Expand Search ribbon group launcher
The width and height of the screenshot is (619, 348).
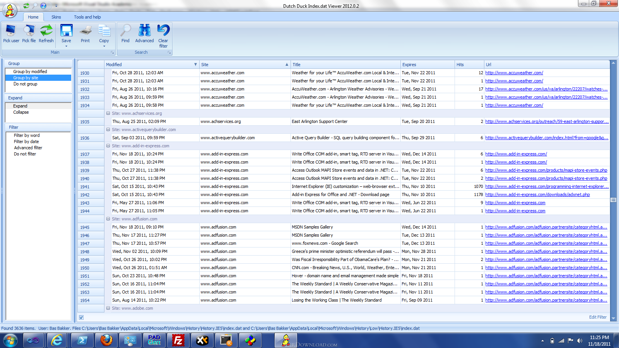[169, 52]
